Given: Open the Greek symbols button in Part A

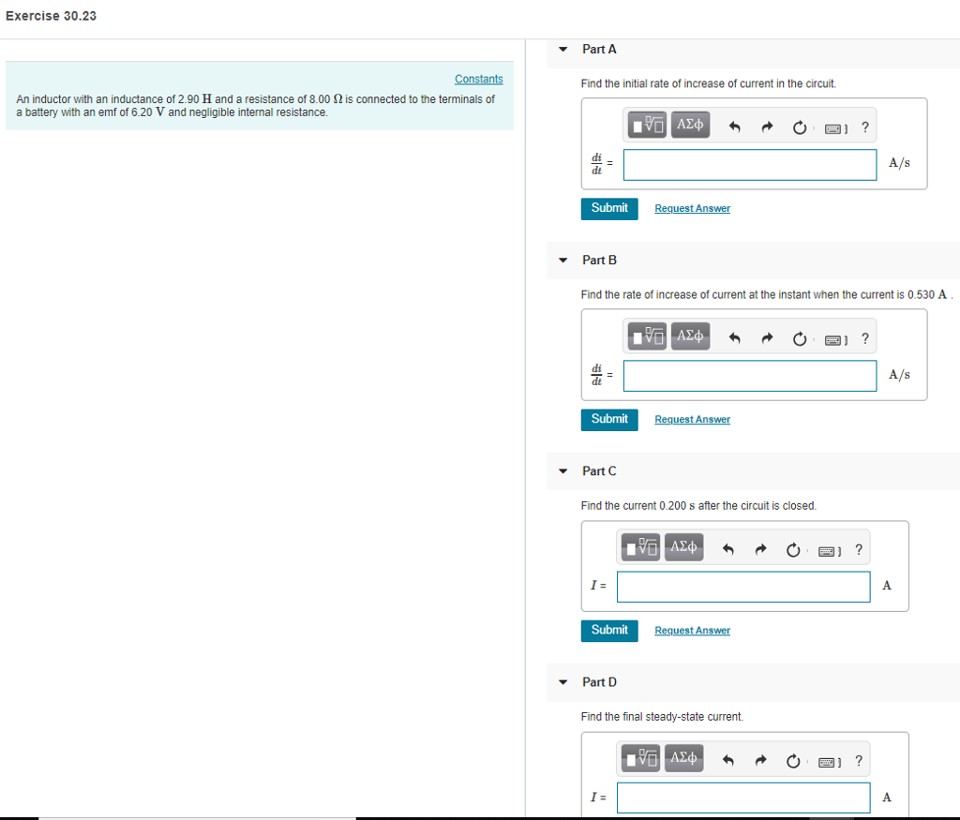Looking at the screenshot, I should pos(690,126).
